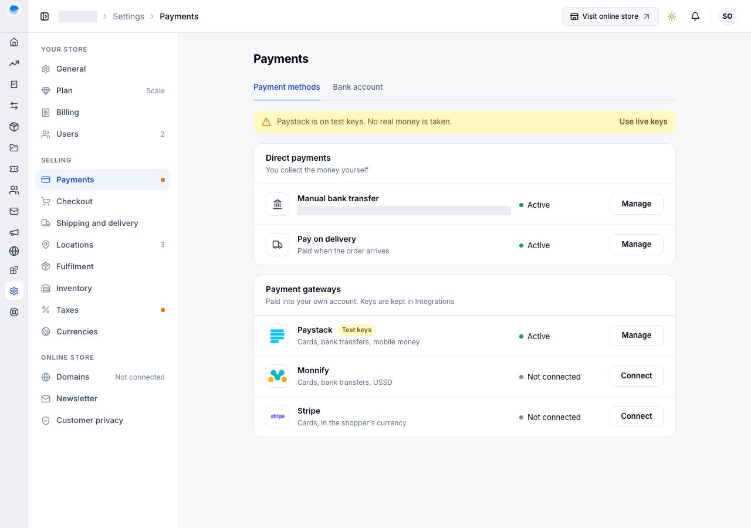Click the warning icon in test keys banner
The image size is (751, 528).
pos(266,122)
